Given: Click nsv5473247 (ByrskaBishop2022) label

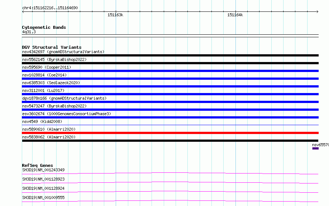Looking at the screenshot, I should (x=54, y=106).
